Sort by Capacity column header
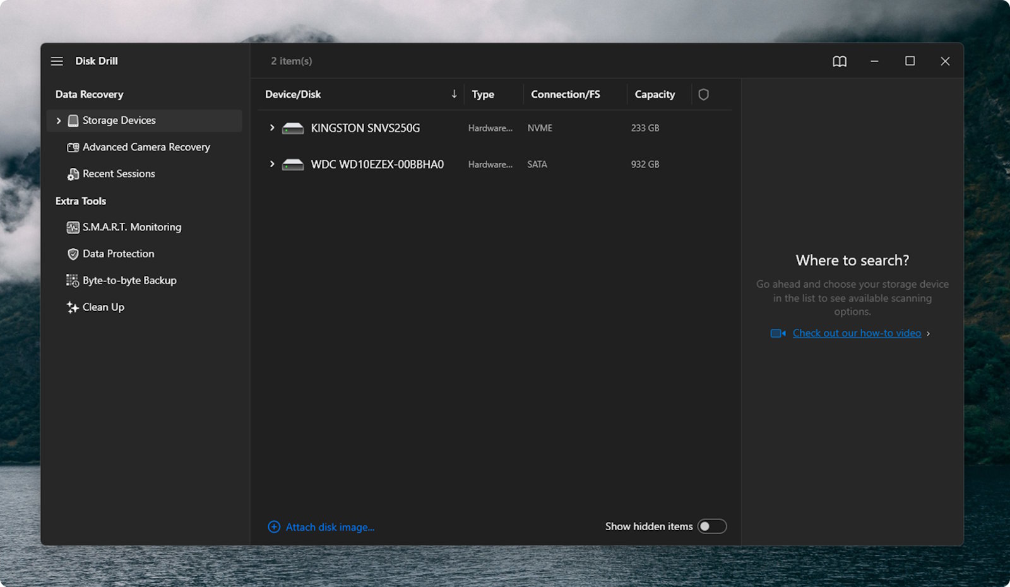This screenshot has width=1010, height=587. point(655,95)
